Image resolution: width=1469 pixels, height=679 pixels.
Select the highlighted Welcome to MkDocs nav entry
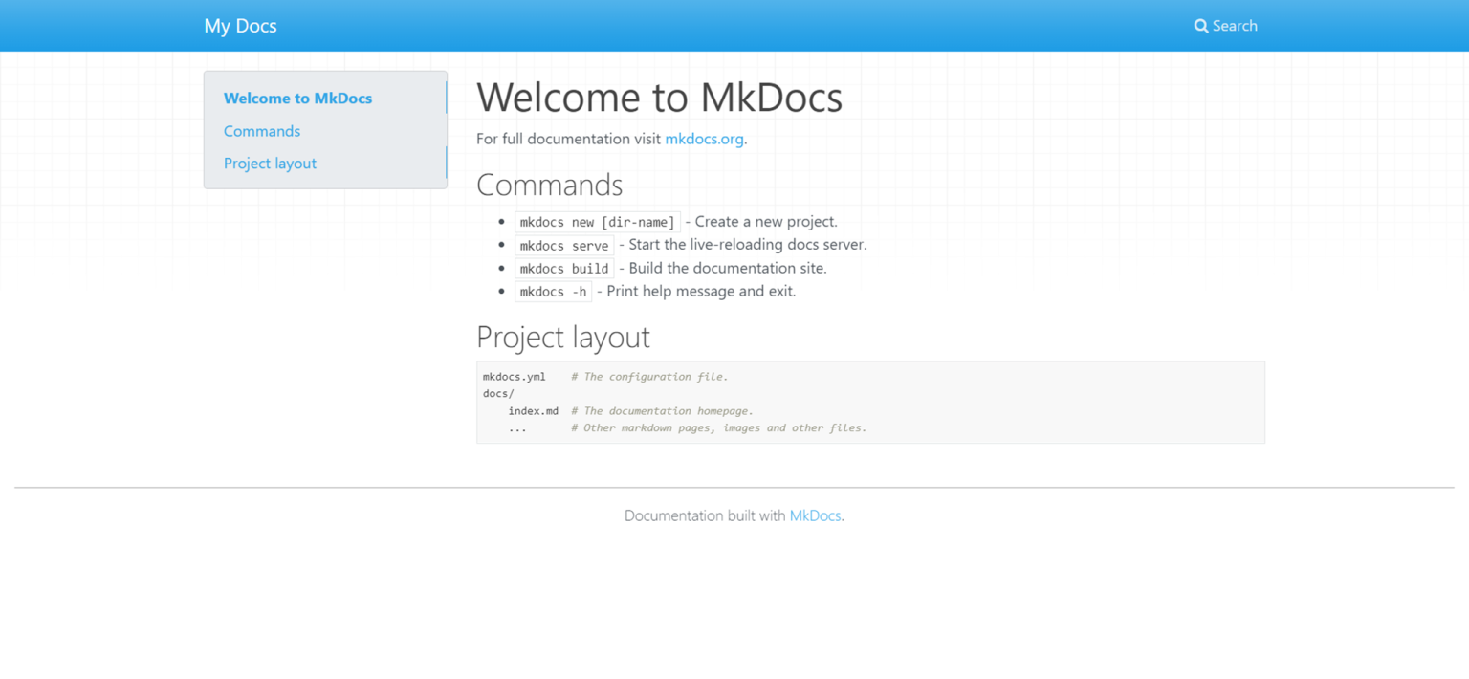[297, 98]
